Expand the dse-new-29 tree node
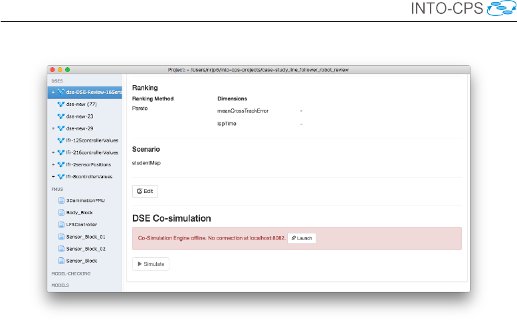 click(x=52, y=128)
